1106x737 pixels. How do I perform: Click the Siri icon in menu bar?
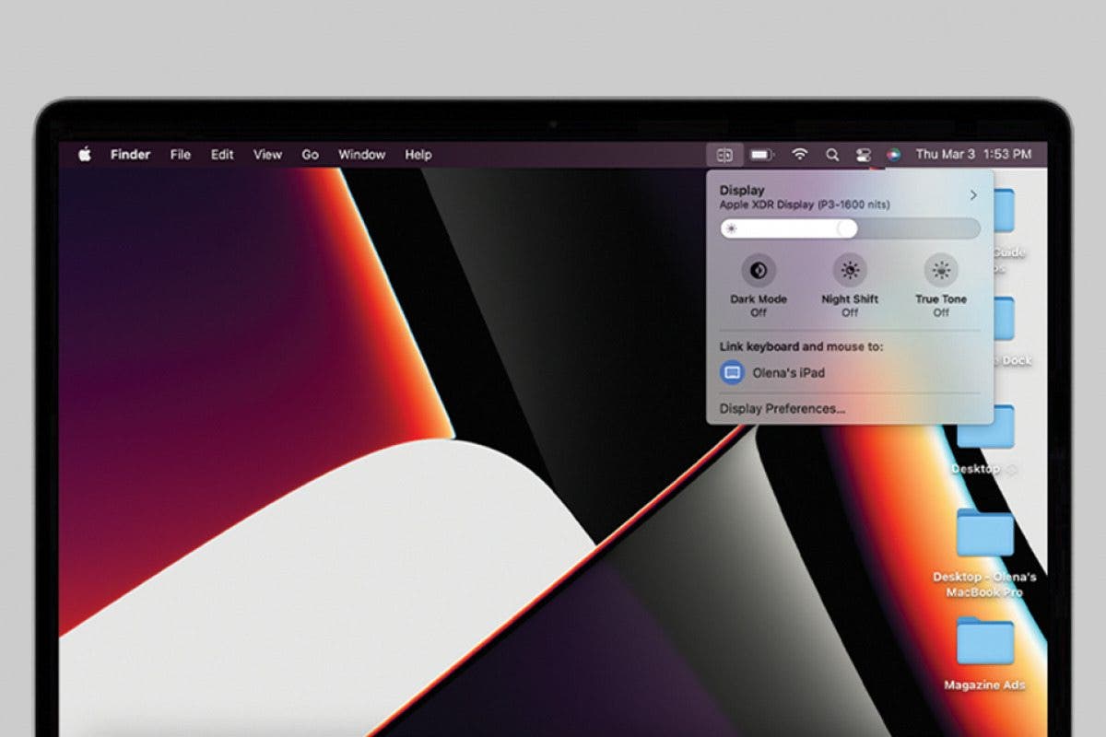(893, 154)
